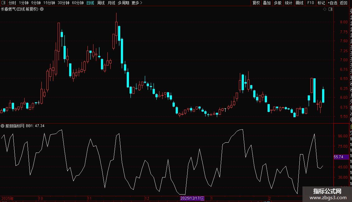352x202 pixels.
Task: Click the BB1: 47.34 indicator value
Action: tap(35, 126)
